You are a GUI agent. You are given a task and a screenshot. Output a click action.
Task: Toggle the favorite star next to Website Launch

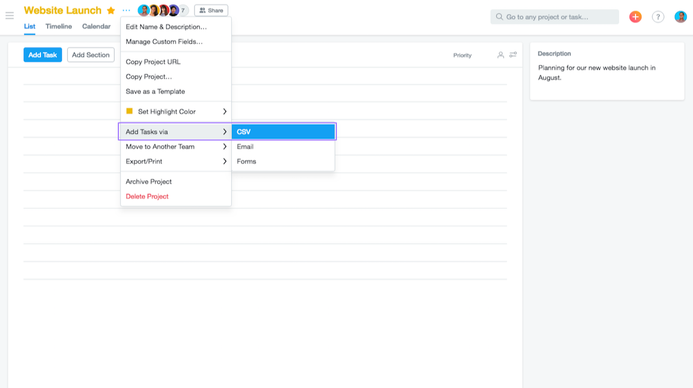point(111,11)
